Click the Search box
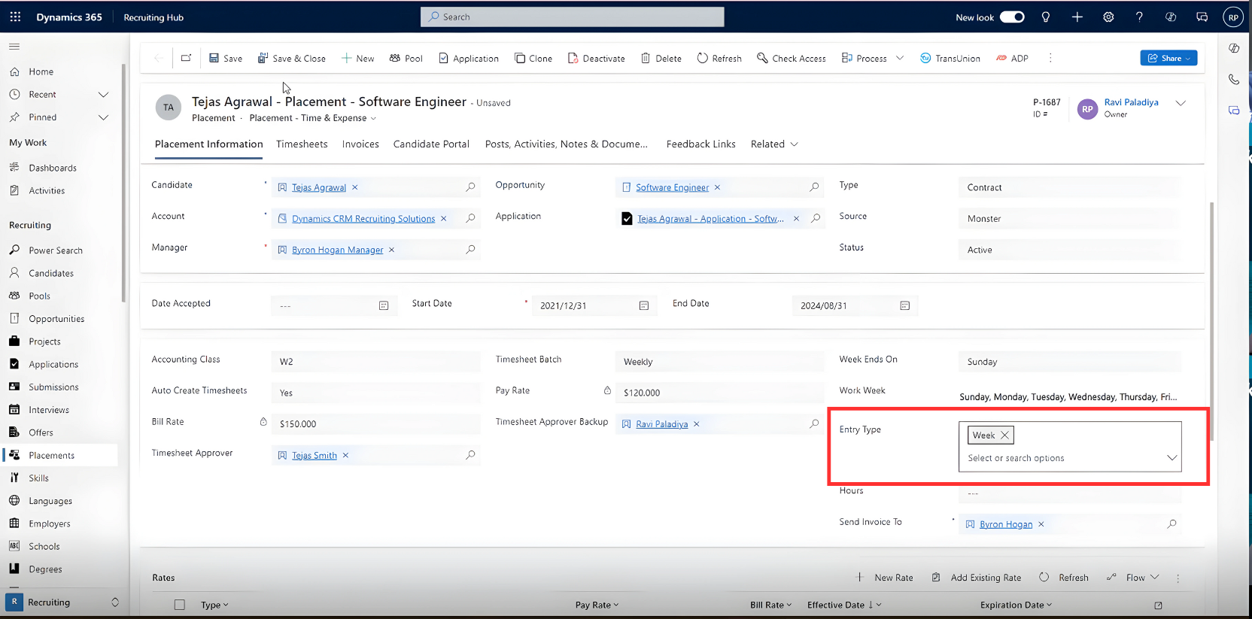Image resolution: width=1252 pixels, height=619 pixels. click(x=572, y=17)
